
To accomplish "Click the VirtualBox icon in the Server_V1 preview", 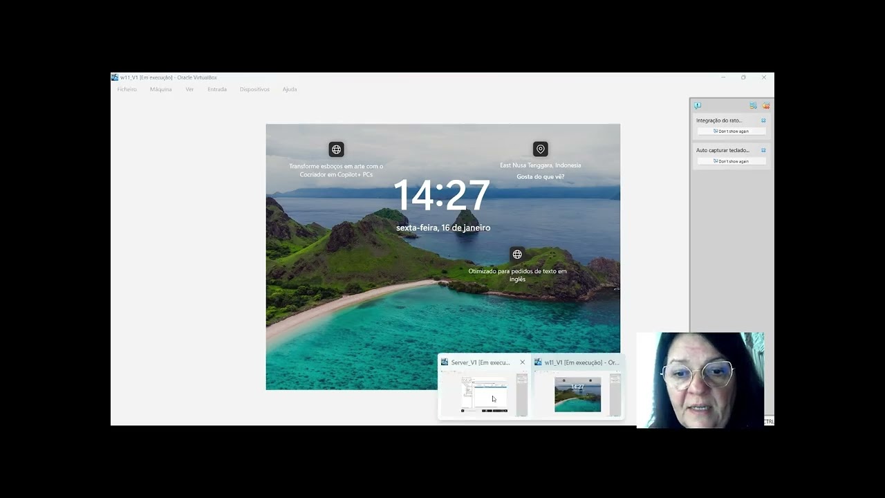I will coord(445,362).
